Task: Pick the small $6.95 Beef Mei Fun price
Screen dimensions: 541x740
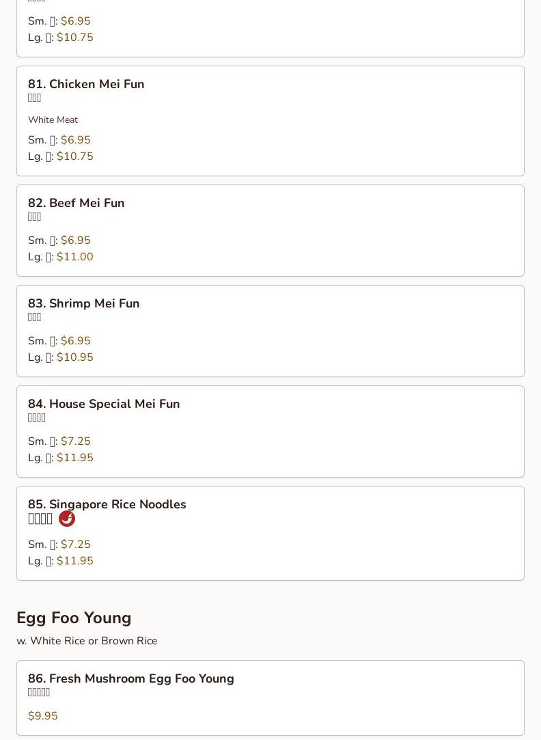Action: click(75, 241)
